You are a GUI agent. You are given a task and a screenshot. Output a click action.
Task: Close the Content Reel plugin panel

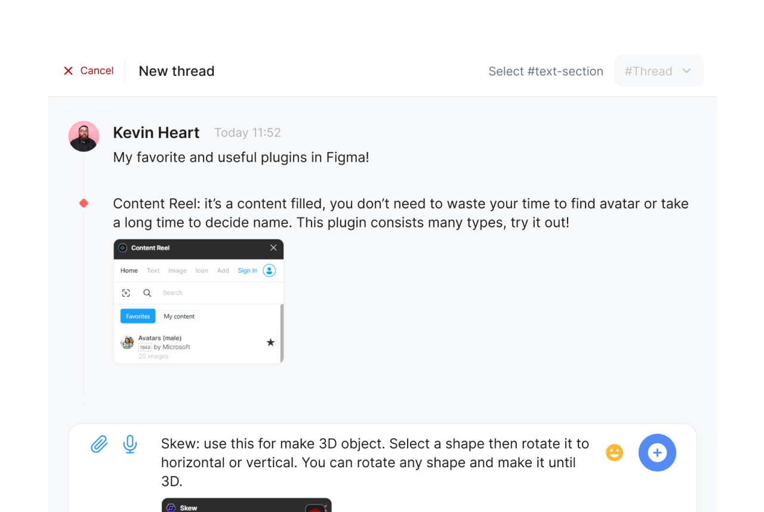coord(273,248)
